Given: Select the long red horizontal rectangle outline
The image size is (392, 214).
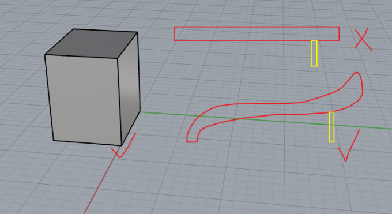Looking at the screenshot, I should point(257,33).
